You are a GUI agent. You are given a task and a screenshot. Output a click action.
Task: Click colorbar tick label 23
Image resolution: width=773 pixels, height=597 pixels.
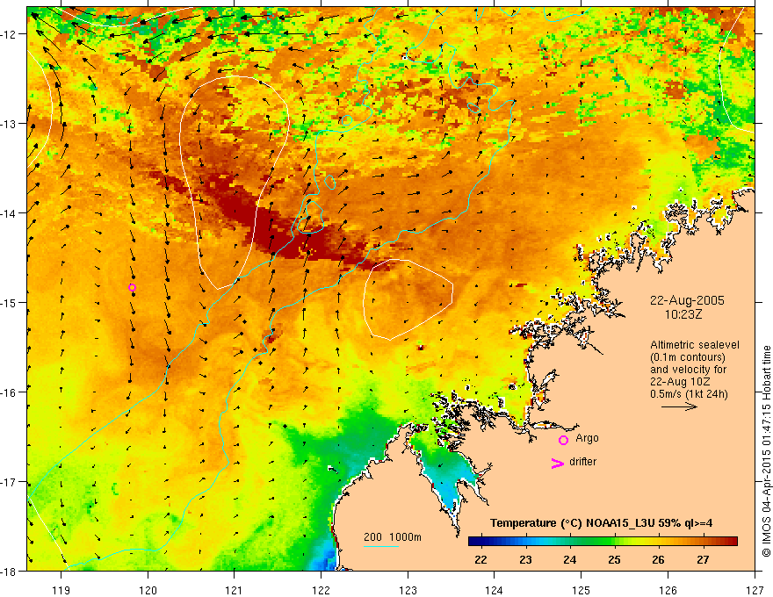(x=525, y=559)
